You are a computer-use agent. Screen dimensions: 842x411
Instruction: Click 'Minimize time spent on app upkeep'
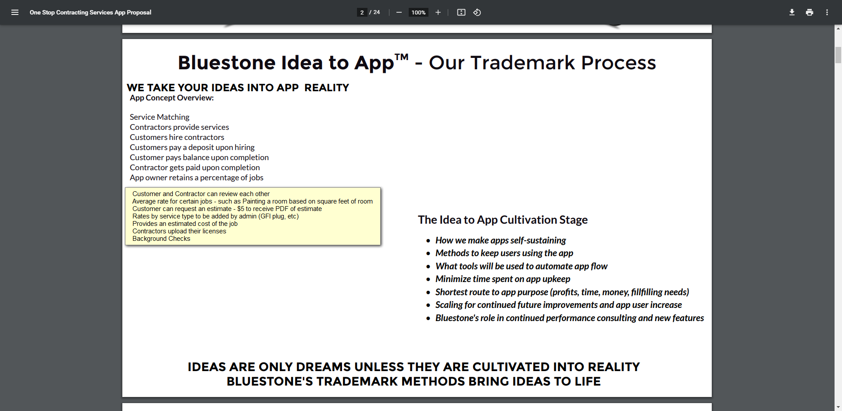pyautogui.click(x=503, y=279)
